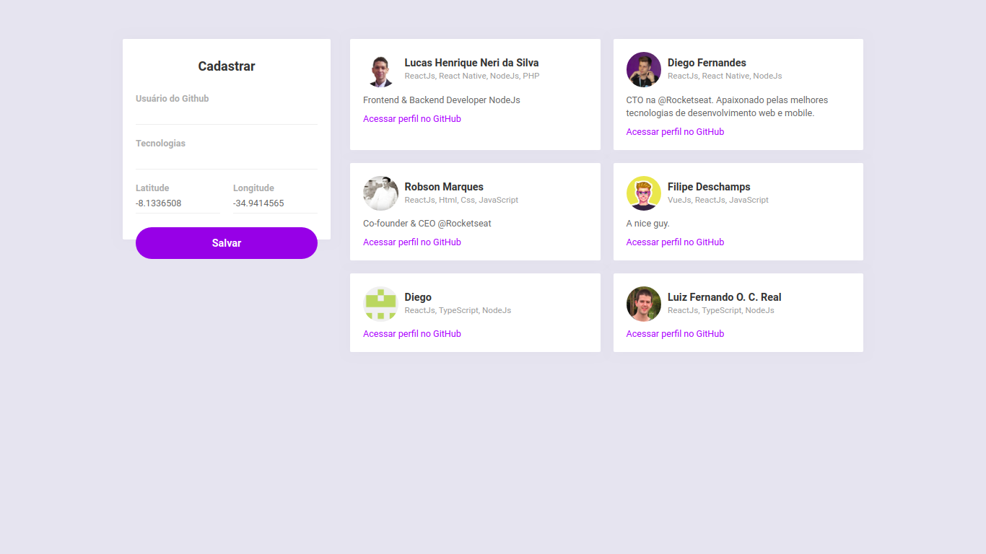Open Luiz Fernando's GitHub profile link
986x554 pixels.
pyautogui.click(x=675, y=333)
